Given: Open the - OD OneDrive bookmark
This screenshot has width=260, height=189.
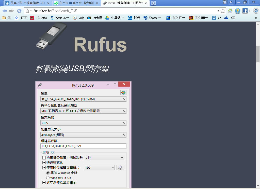Looking at the screenshot, I should point(230,18).
